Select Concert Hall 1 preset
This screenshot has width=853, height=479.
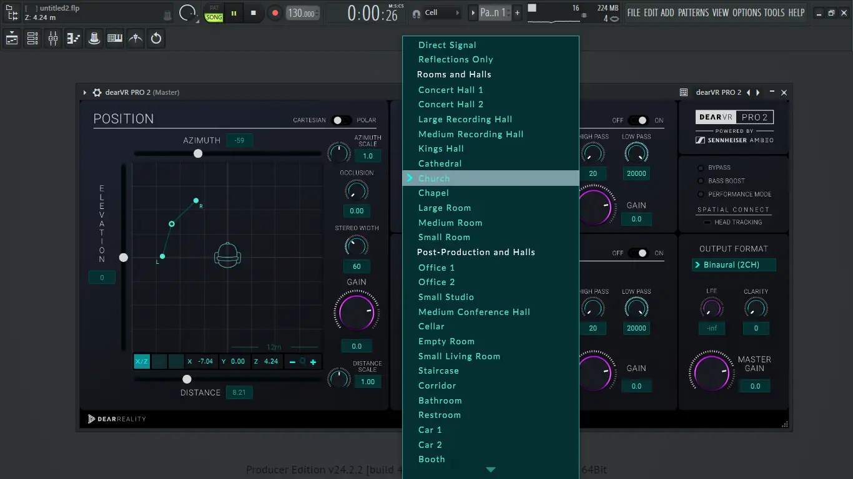(x=451, y=90)
